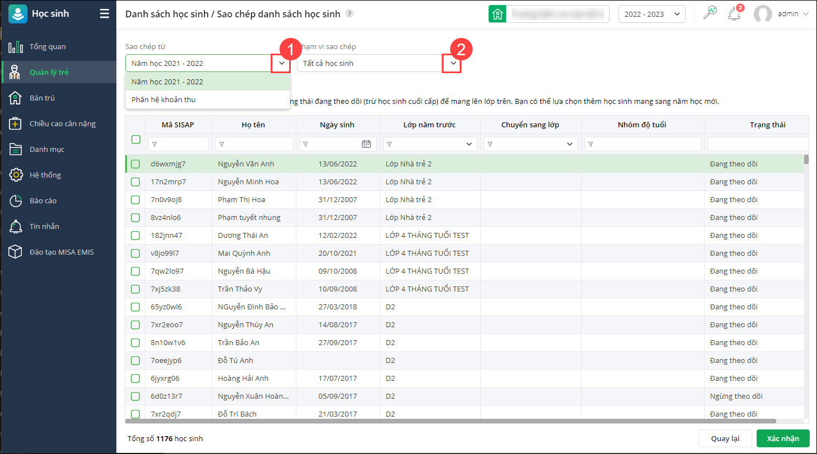The image size is (817, 454).
Task: Open the Báo cáo menu item
Action: pyautogui.click(x=58, y=200)
